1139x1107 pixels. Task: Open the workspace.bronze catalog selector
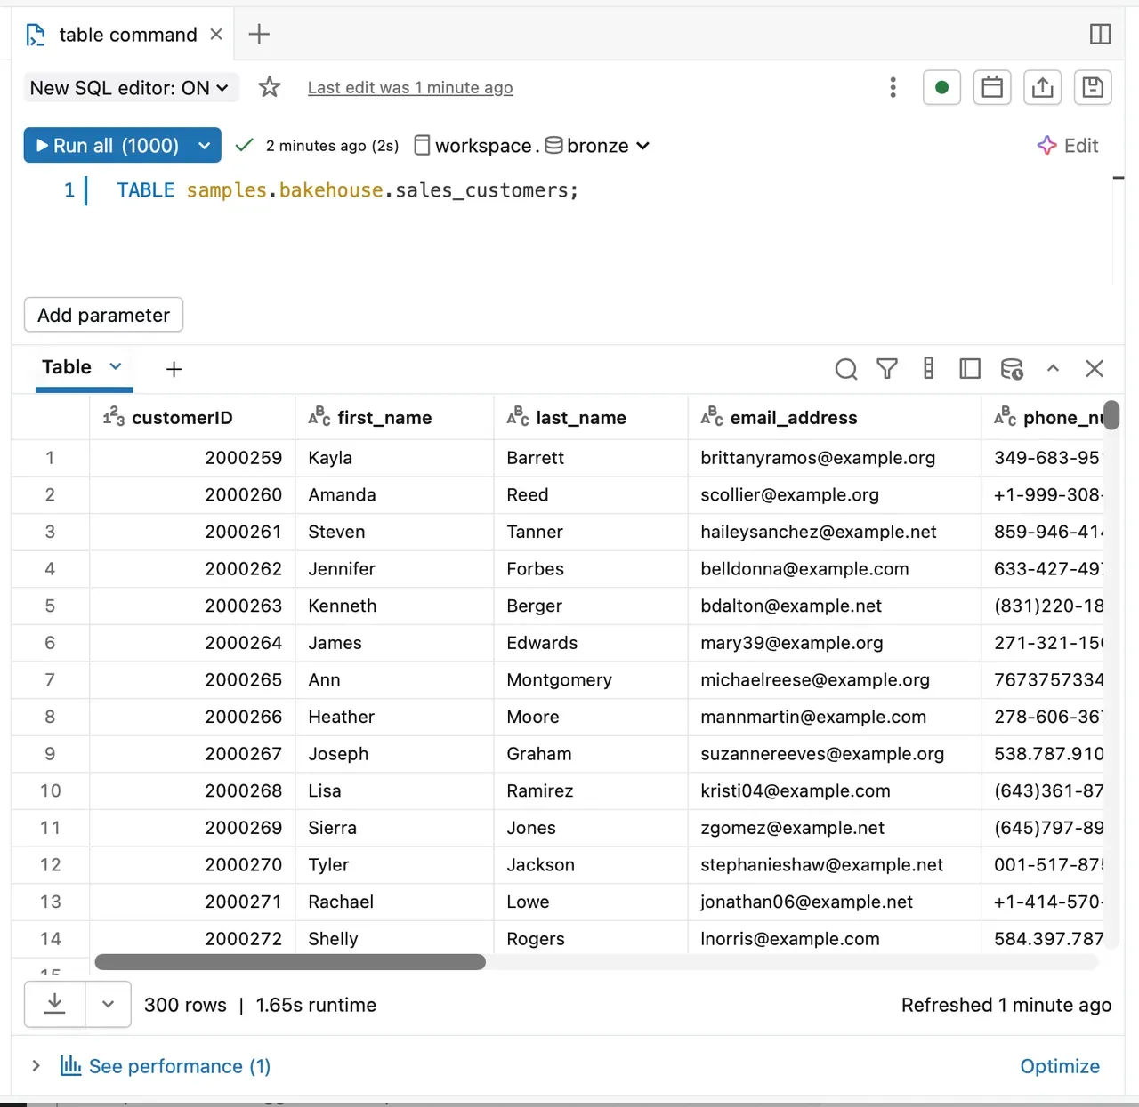[x=532, y=146]
